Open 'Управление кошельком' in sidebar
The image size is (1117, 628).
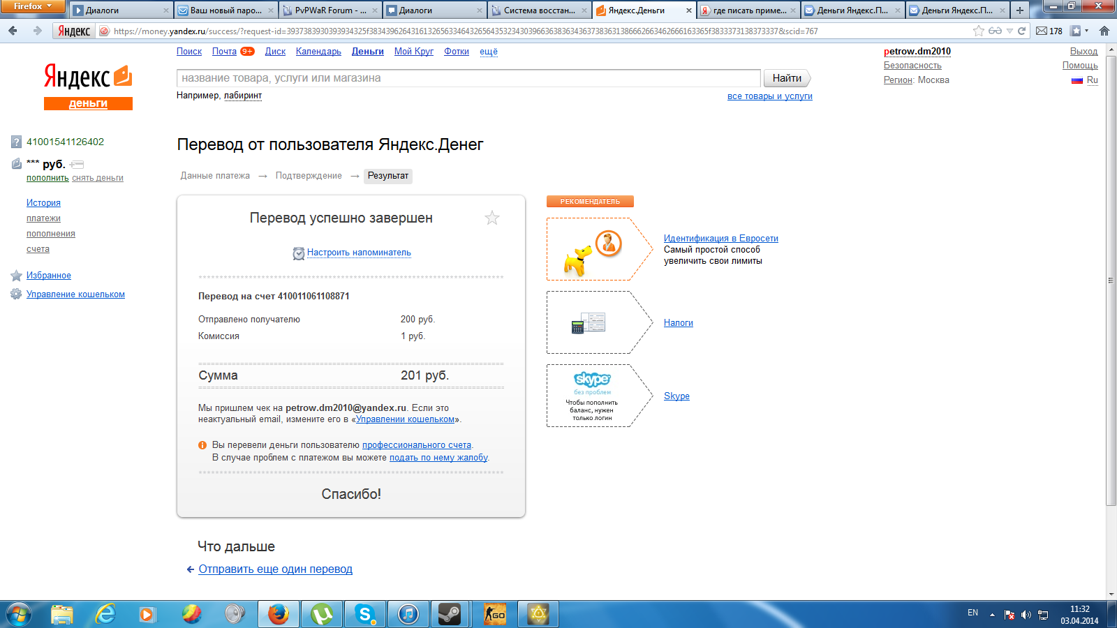point(75,294)
